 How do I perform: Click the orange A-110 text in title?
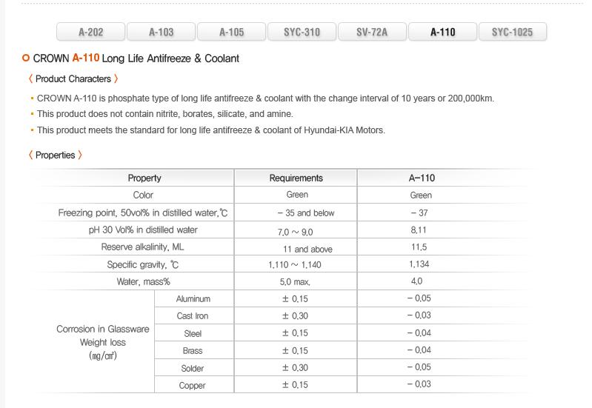85,58
